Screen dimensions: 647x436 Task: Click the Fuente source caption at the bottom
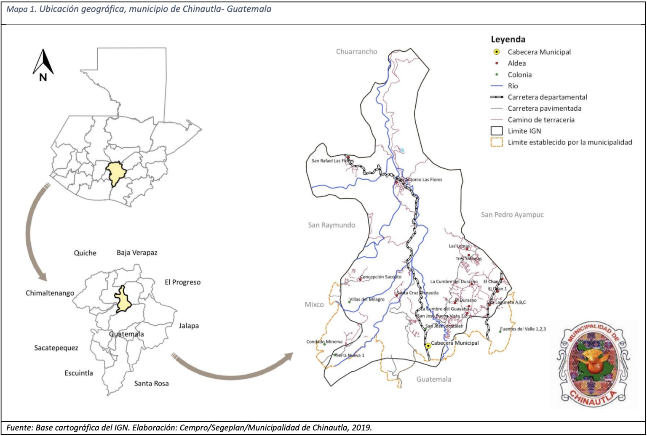click(x=189, y=428)
